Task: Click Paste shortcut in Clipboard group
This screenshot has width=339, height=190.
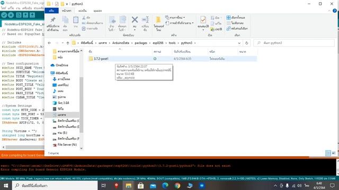Action: click(x=90, y=28)
